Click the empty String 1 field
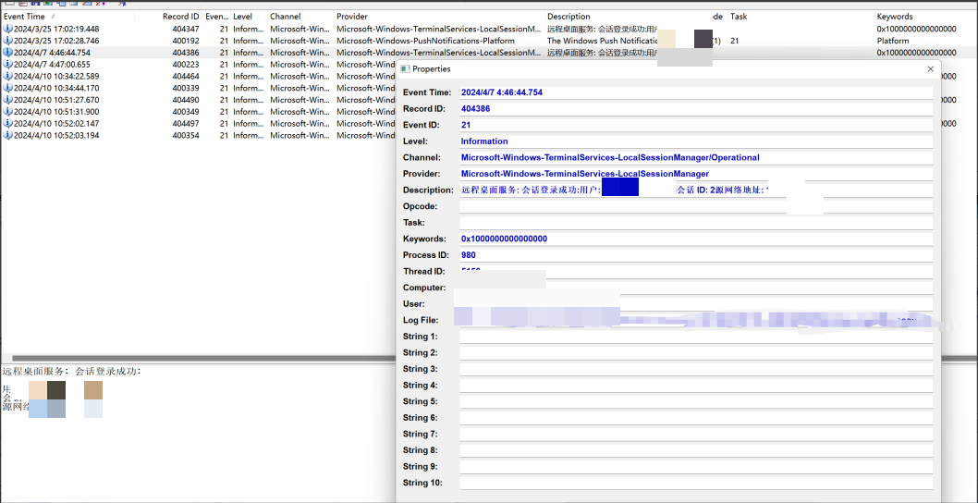The height and width of the screenshot is (503, 978). tap(695, 337)
